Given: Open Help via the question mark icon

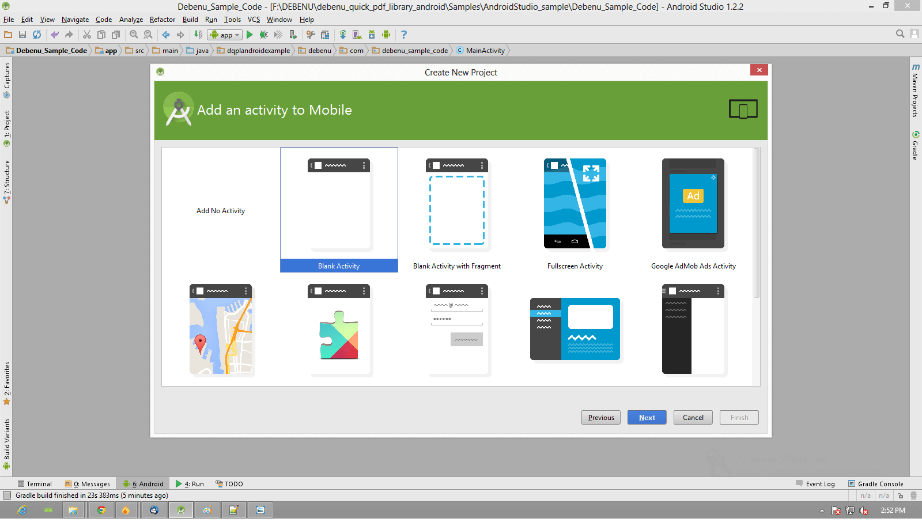Looking at the screenshot, I should point(403,35).
